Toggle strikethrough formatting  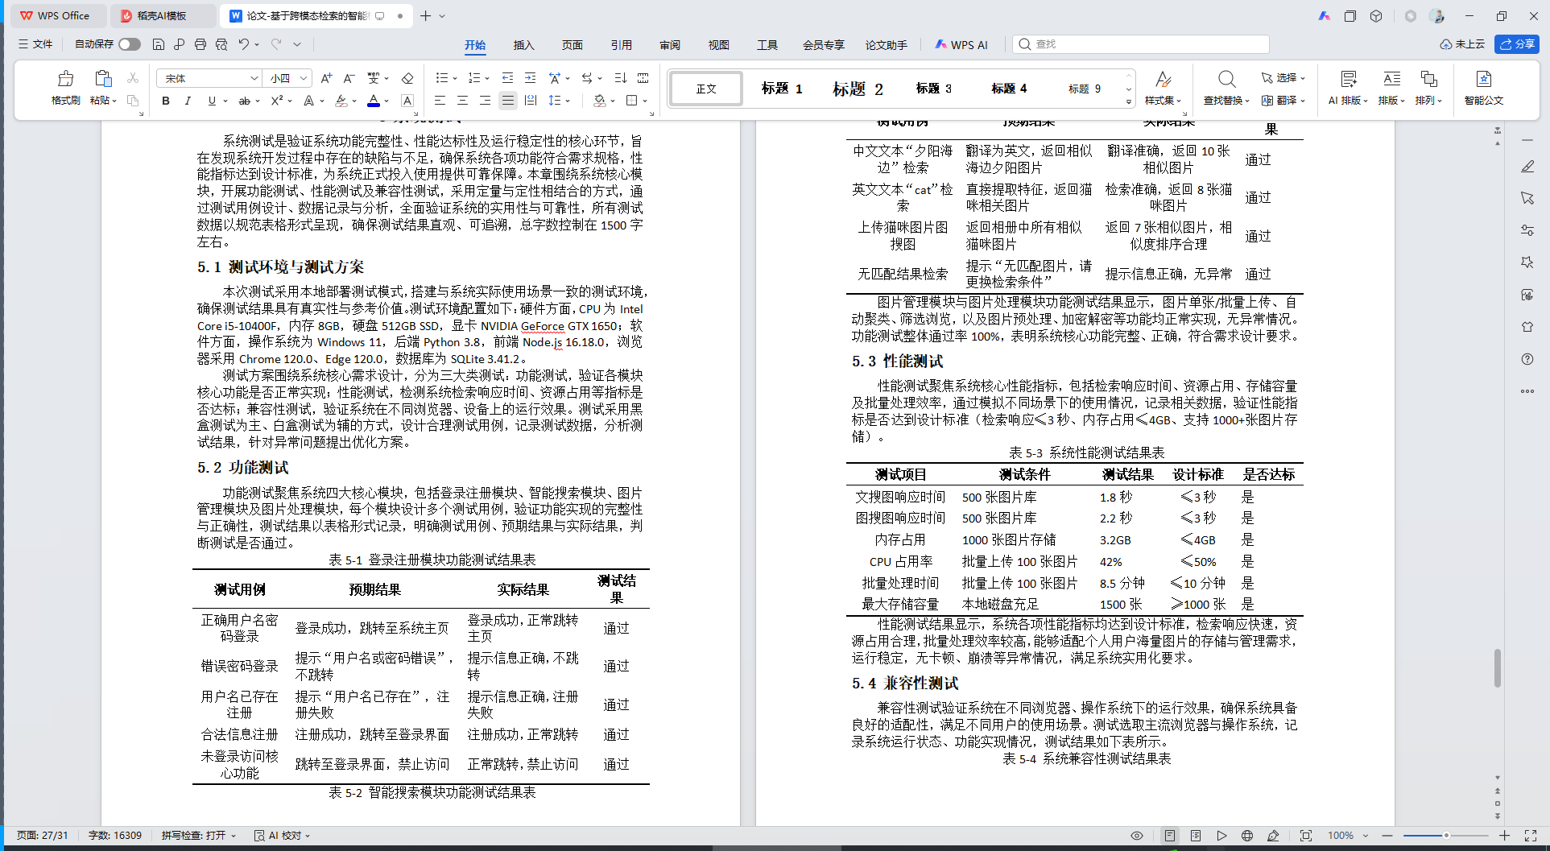[244, 101]
